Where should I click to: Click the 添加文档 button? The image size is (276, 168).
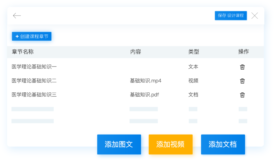(223, 144)
